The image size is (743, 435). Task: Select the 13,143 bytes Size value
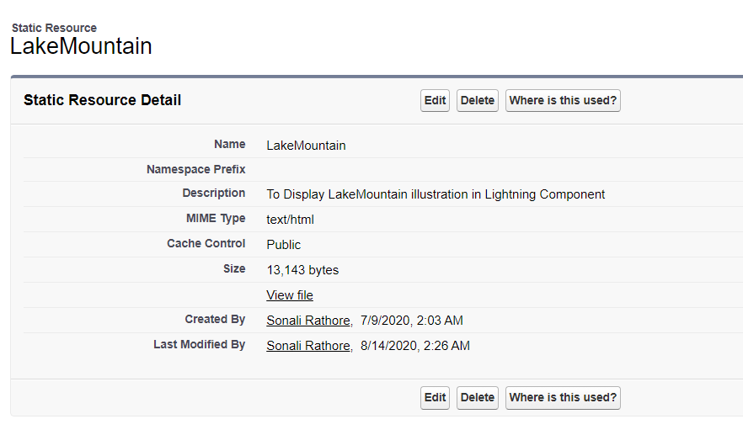(302, 270)
